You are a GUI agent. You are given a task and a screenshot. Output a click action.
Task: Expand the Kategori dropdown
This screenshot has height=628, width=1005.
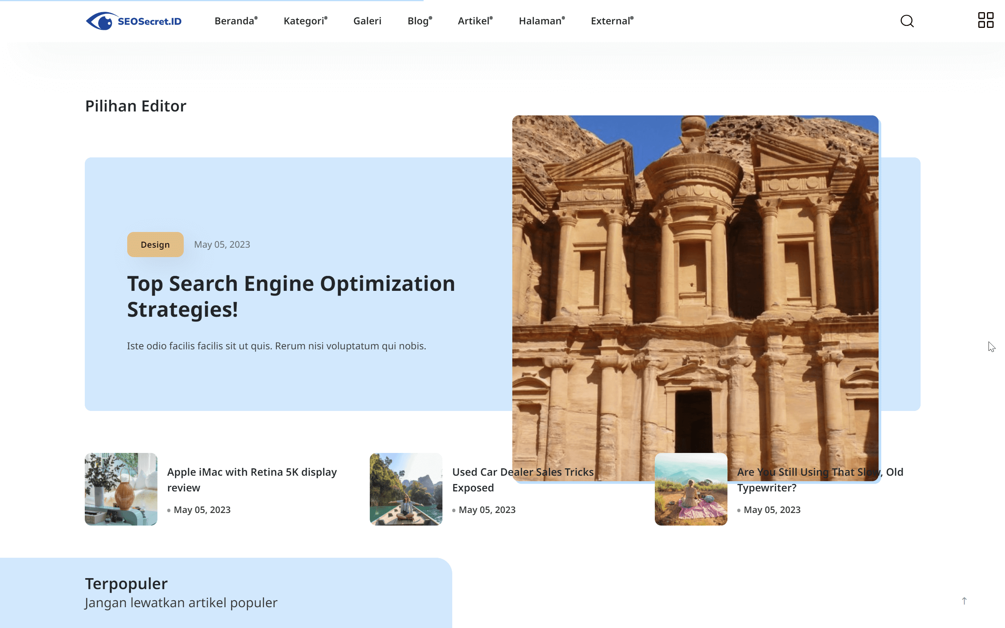click(304, 21)
